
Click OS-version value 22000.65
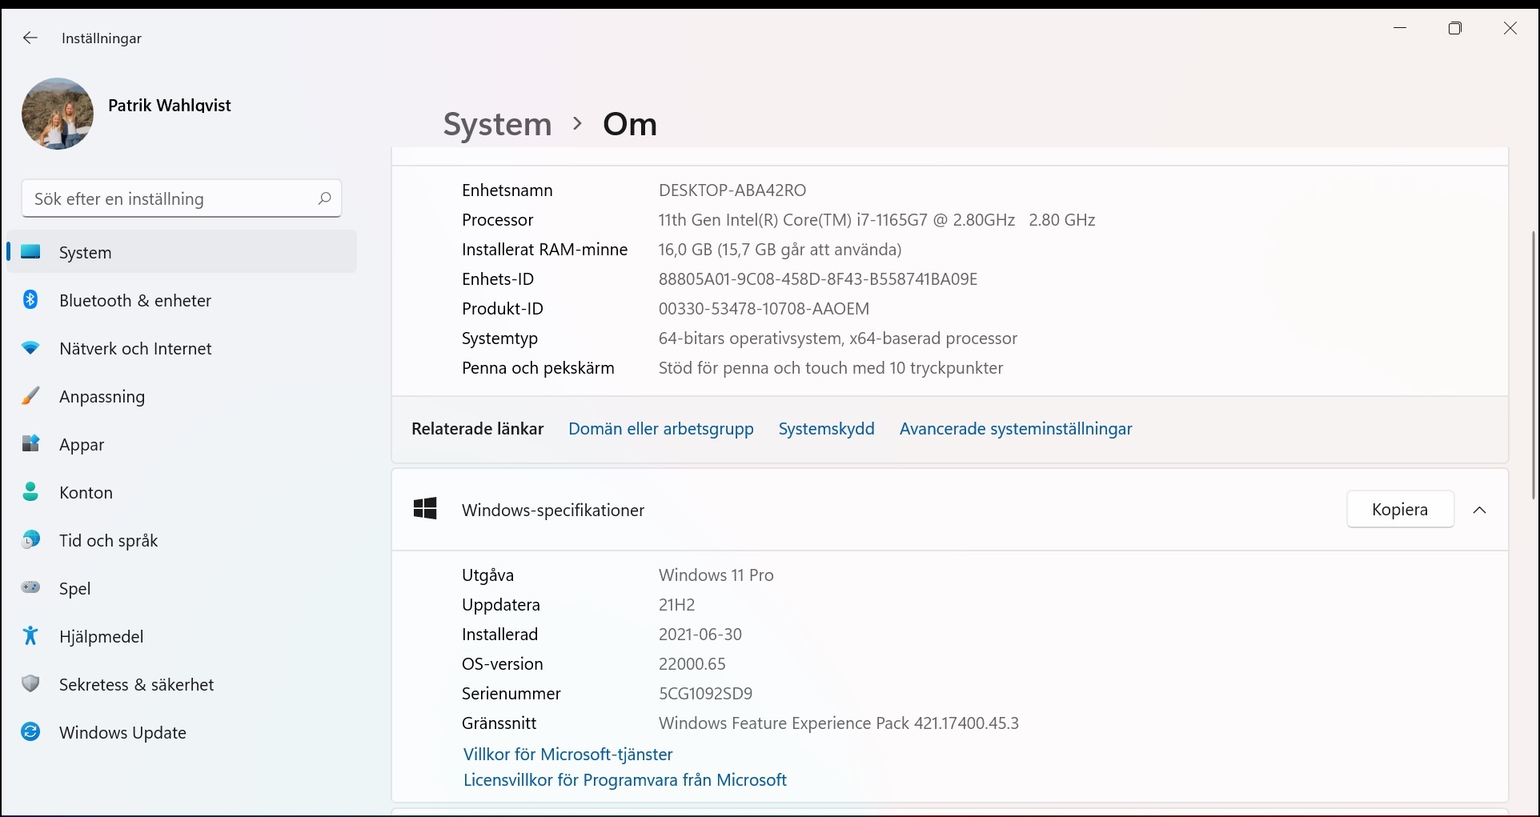click(692, 664)
